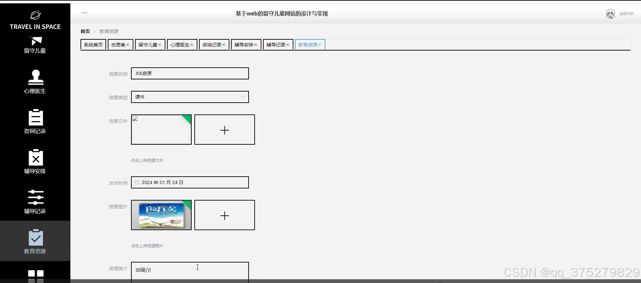
Task: Switch to the 留守儿童 tab
Action: (148, 44)
